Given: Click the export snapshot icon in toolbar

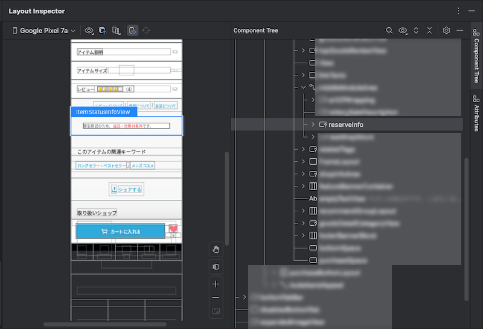Looking at the screenshot, I should pyautogui.click(x=116, y=31).
